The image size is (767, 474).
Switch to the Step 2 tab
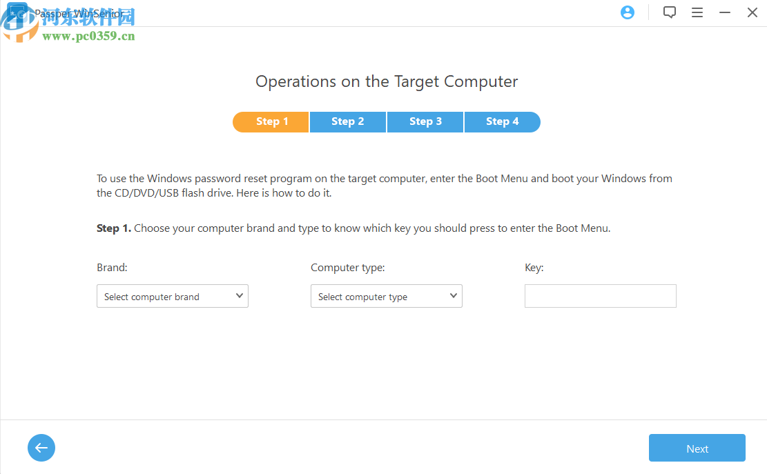click(x=348, y=121)
